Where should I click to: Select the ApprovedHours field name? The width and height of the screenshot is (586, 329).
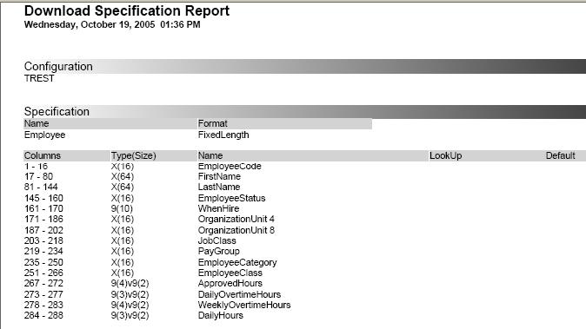pyautogui.click(x=230, y=284)
